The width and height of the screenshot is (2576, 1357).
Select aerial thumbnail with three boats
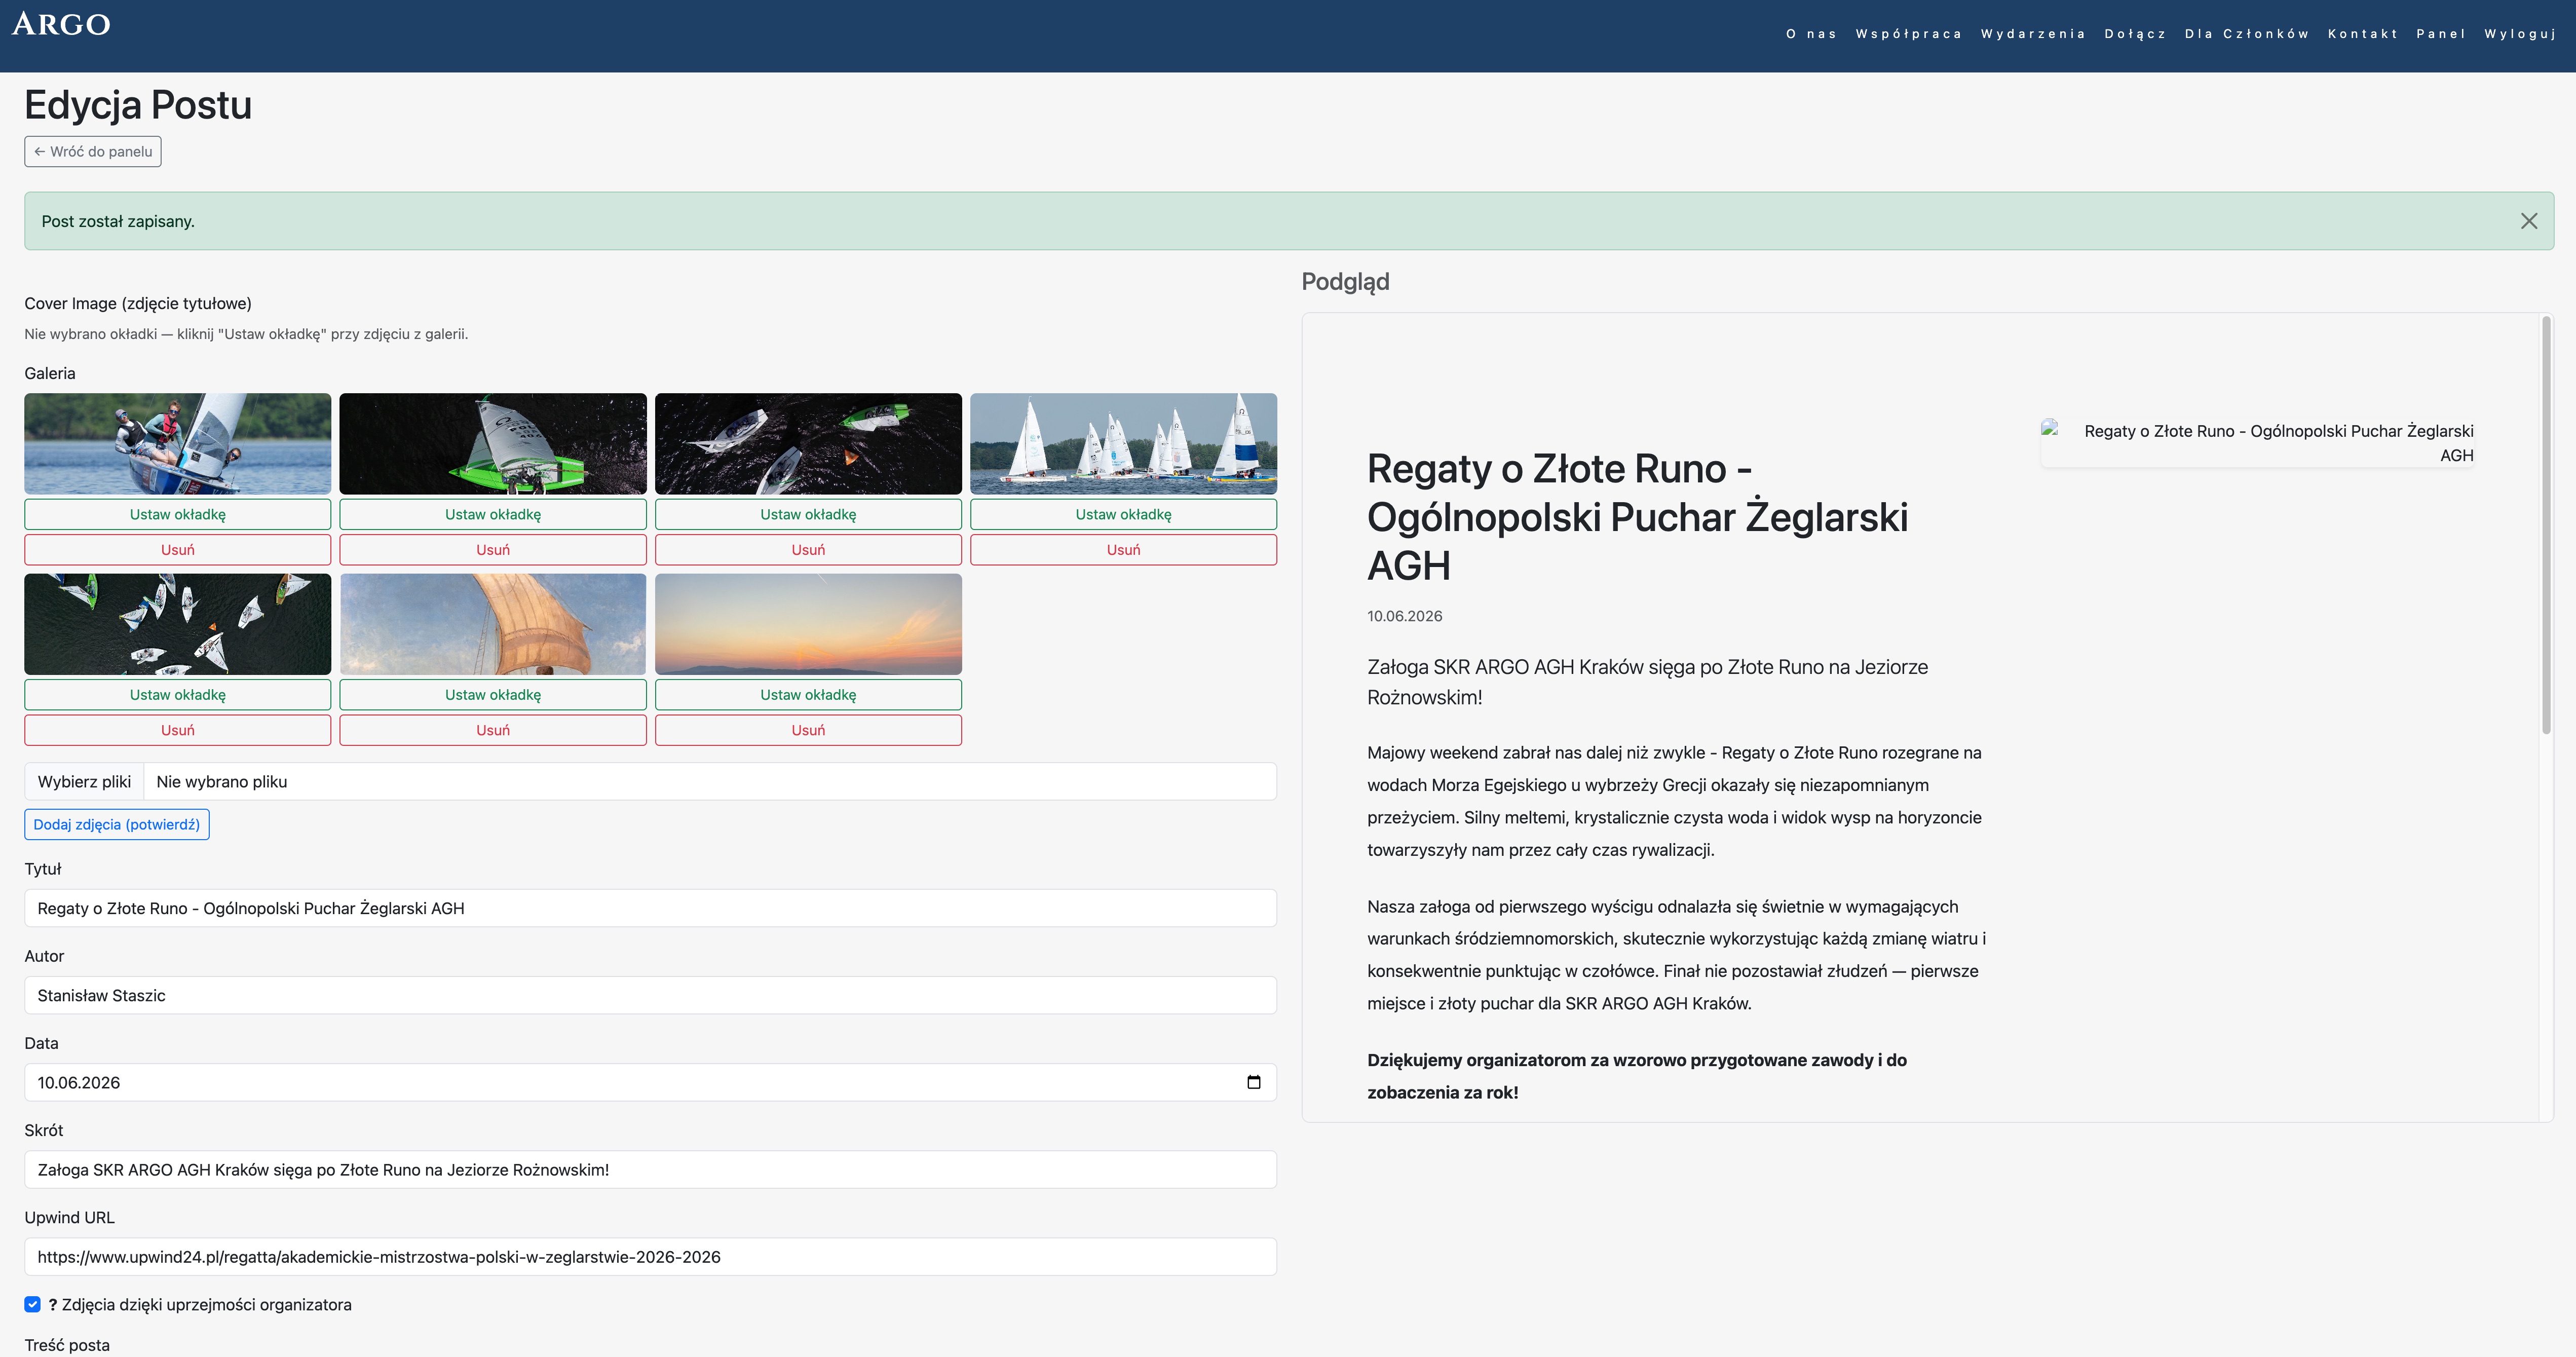point(808,443)
